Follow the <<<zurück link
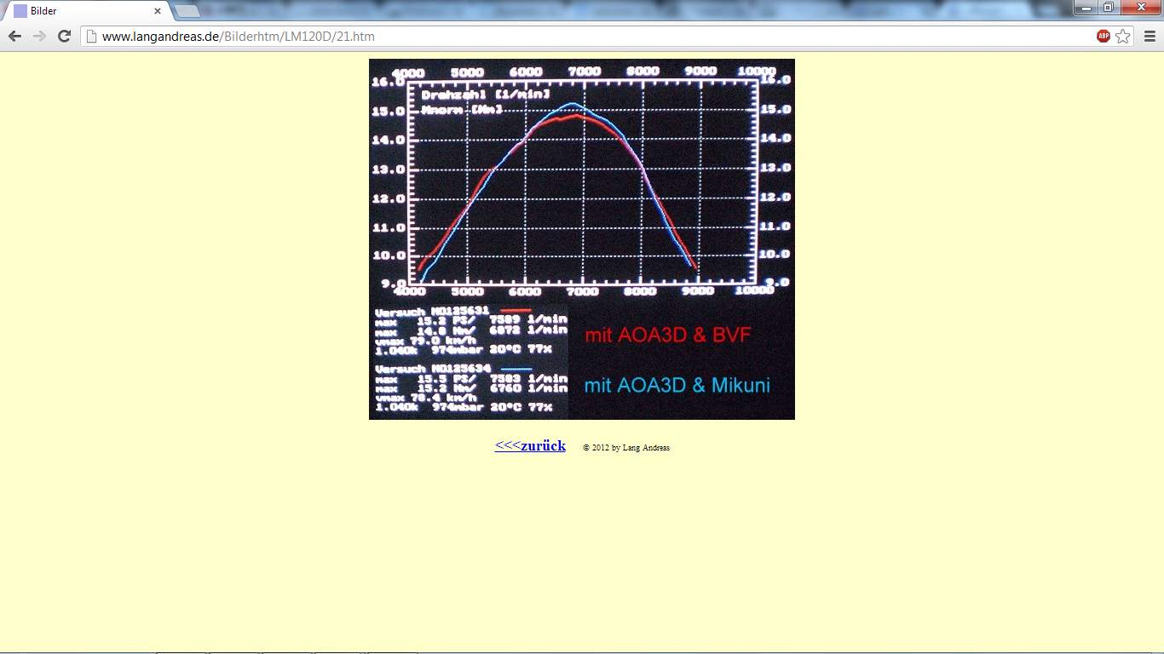 click(x=530, y=445)
